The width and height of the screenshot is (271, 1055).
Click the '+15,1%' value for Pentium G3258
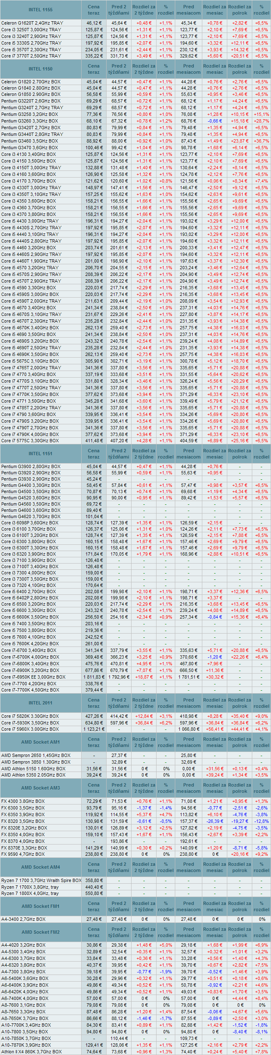pyautogui.click(x=261, y=114)
